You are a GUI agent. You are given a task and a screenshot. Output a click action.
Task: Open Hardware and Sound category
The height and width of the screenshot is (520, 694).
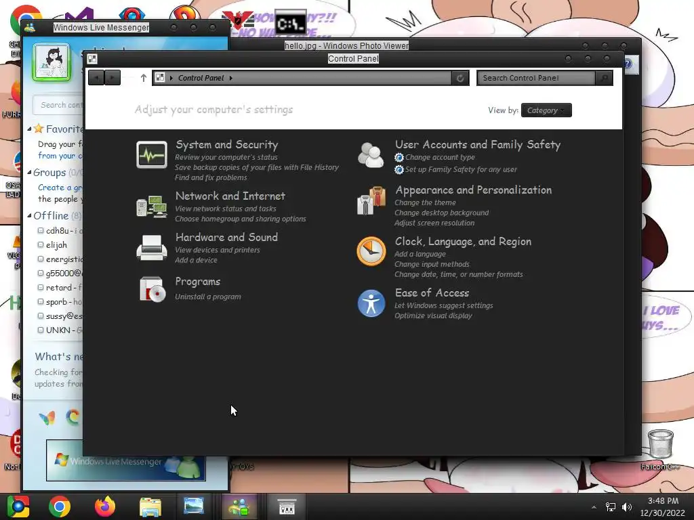226,238
